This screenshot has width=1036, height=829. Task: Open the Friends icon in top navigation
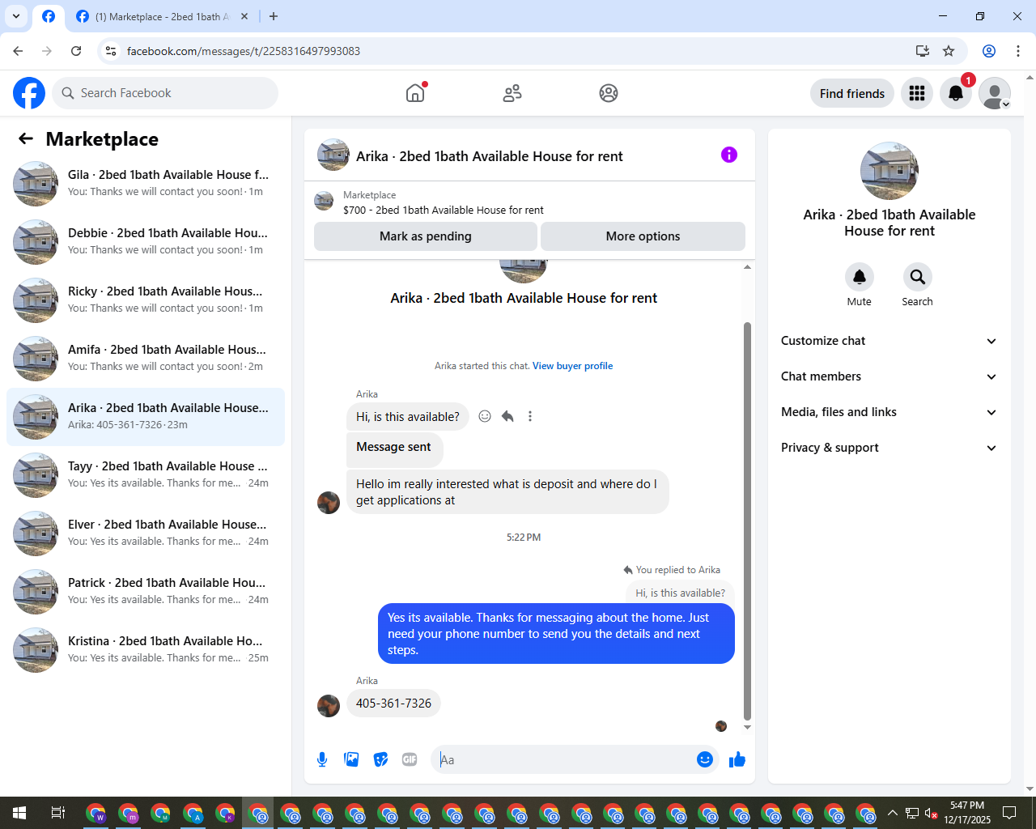click(512, 93)
